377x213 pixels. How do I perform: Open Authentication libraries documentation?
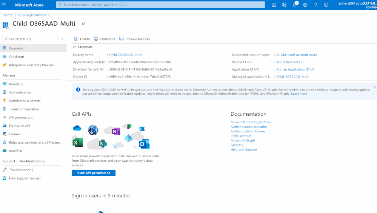click(x=248, y=131)
